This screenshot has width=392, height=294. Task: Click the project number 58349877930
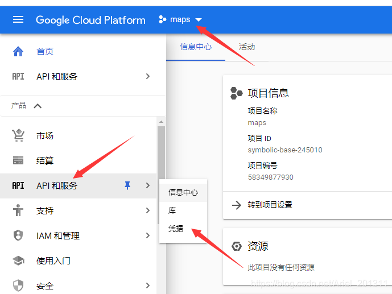(270, 177)
